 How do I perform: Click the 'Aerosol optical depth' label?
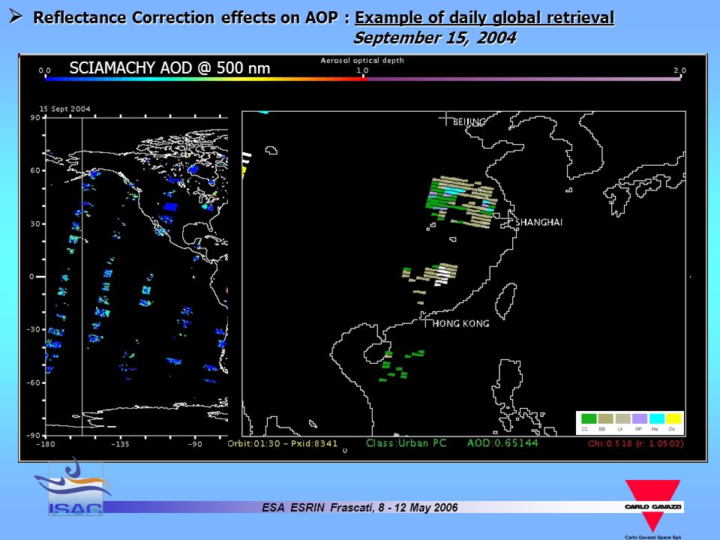[362, 60]
